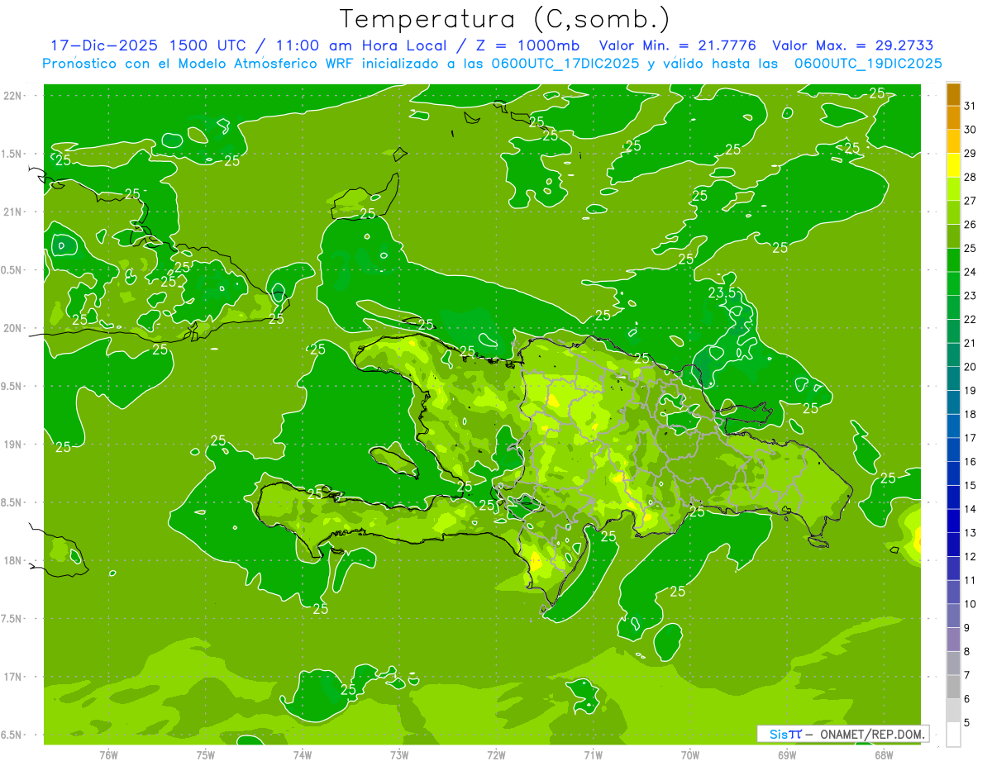Click the "6.5N" latitude axis label

tap(12, 735)
